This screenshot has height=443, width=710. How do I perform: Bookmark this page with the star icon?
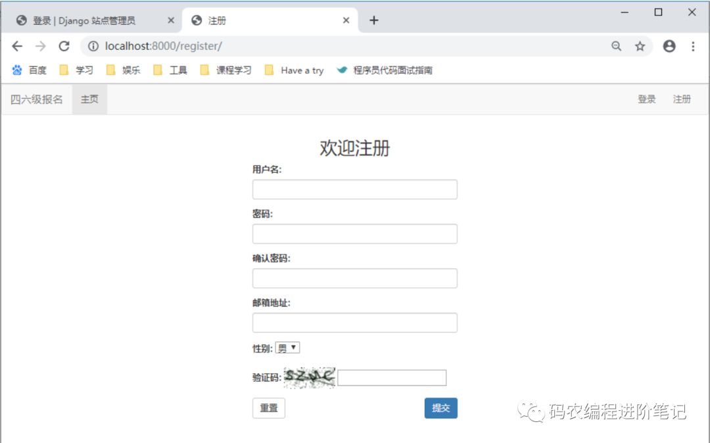[640, 46]
